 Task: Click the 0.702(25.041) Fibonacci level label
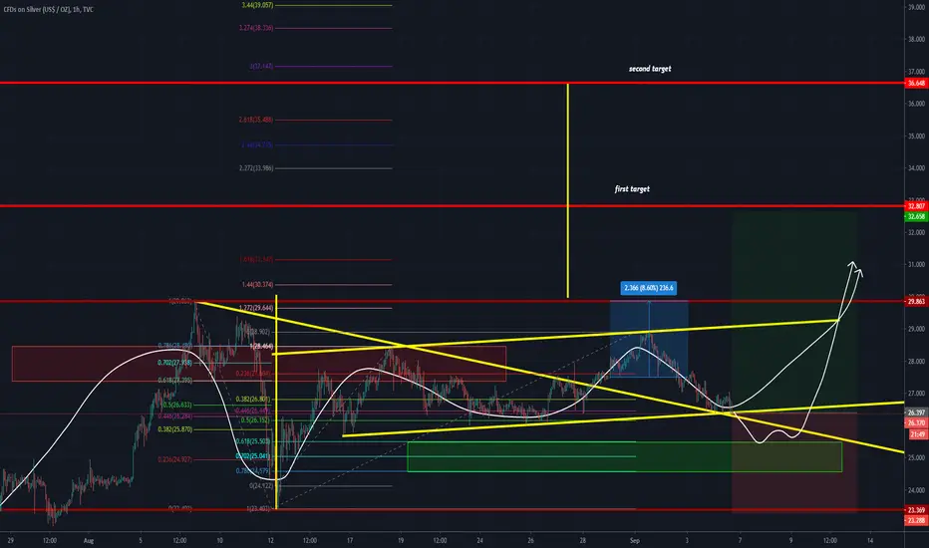[x=253, y=456]
